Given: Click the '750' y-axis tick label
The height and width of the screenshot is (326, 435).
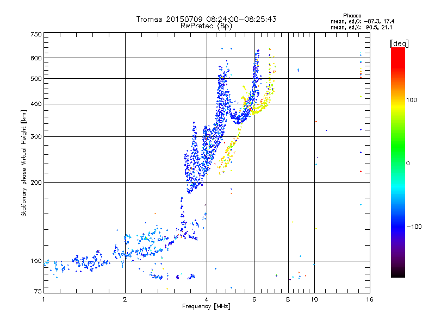Looking at the screenshot, I should 36,34.
